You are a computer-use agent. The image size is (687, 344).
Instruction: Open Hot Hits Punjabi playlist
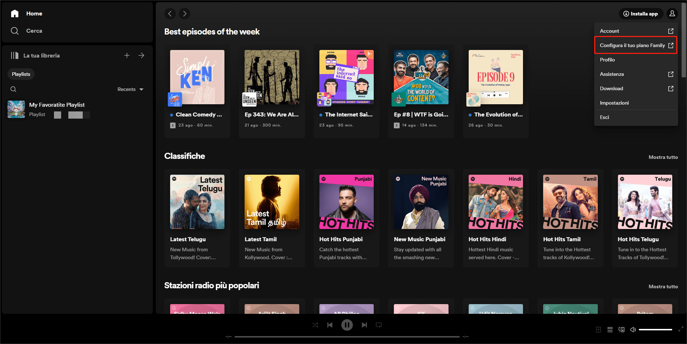[346, 218]
